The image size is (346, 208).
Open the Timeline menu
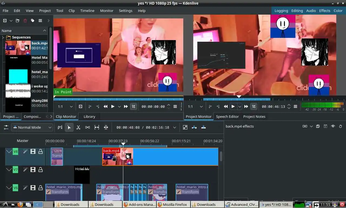(87, 11)
